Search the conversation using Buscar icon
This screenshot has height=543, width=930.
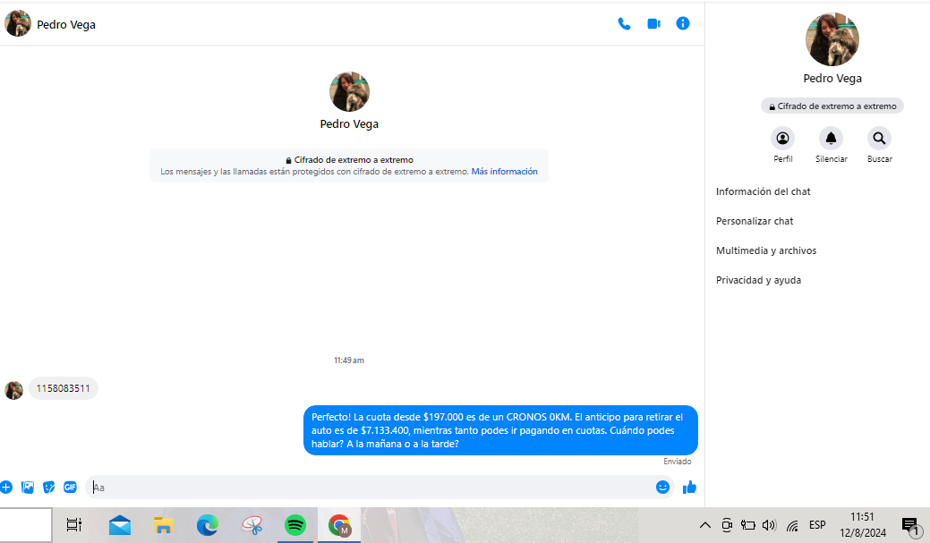tap(879, 139)
